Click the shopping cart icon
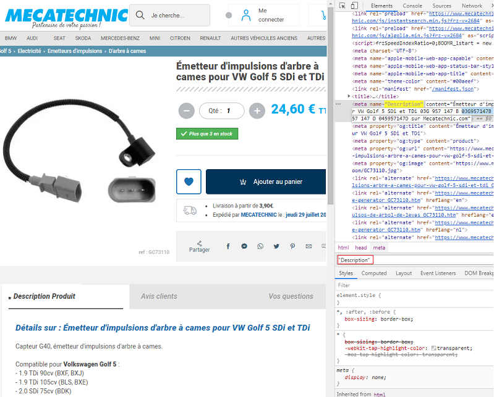Image resolution: width=494 pixels, height=397 pixels. 323,15
